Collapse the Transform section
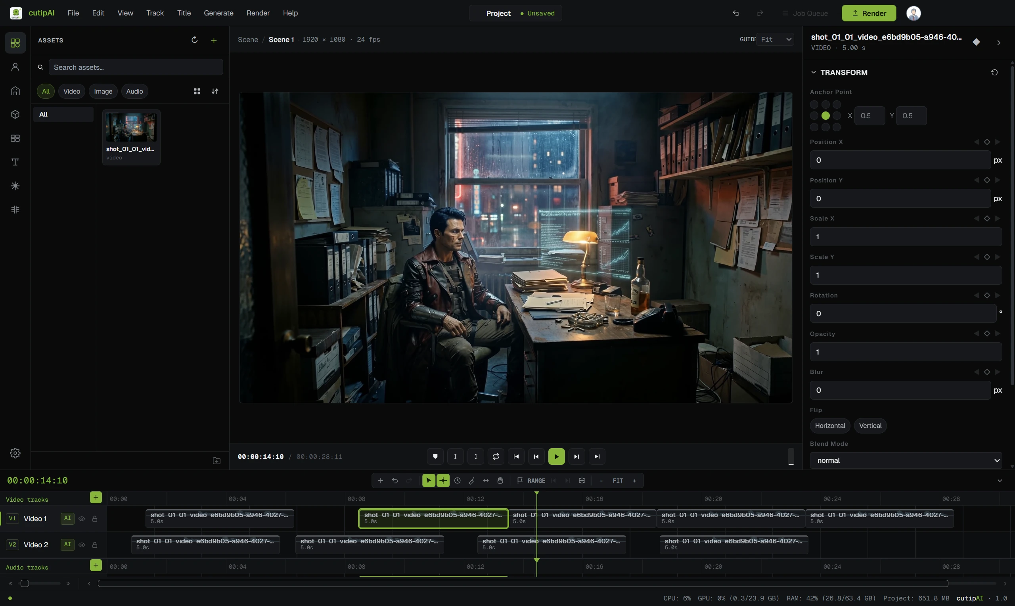The height and width of the screenshot is (606, 1015). pyautogui.click(x=813, y=72)
